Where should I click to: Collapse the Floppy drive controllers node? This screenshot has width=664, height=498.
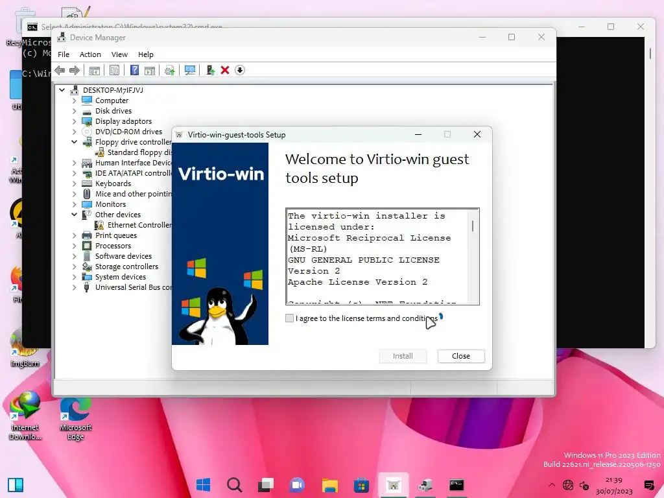(74, 142)
